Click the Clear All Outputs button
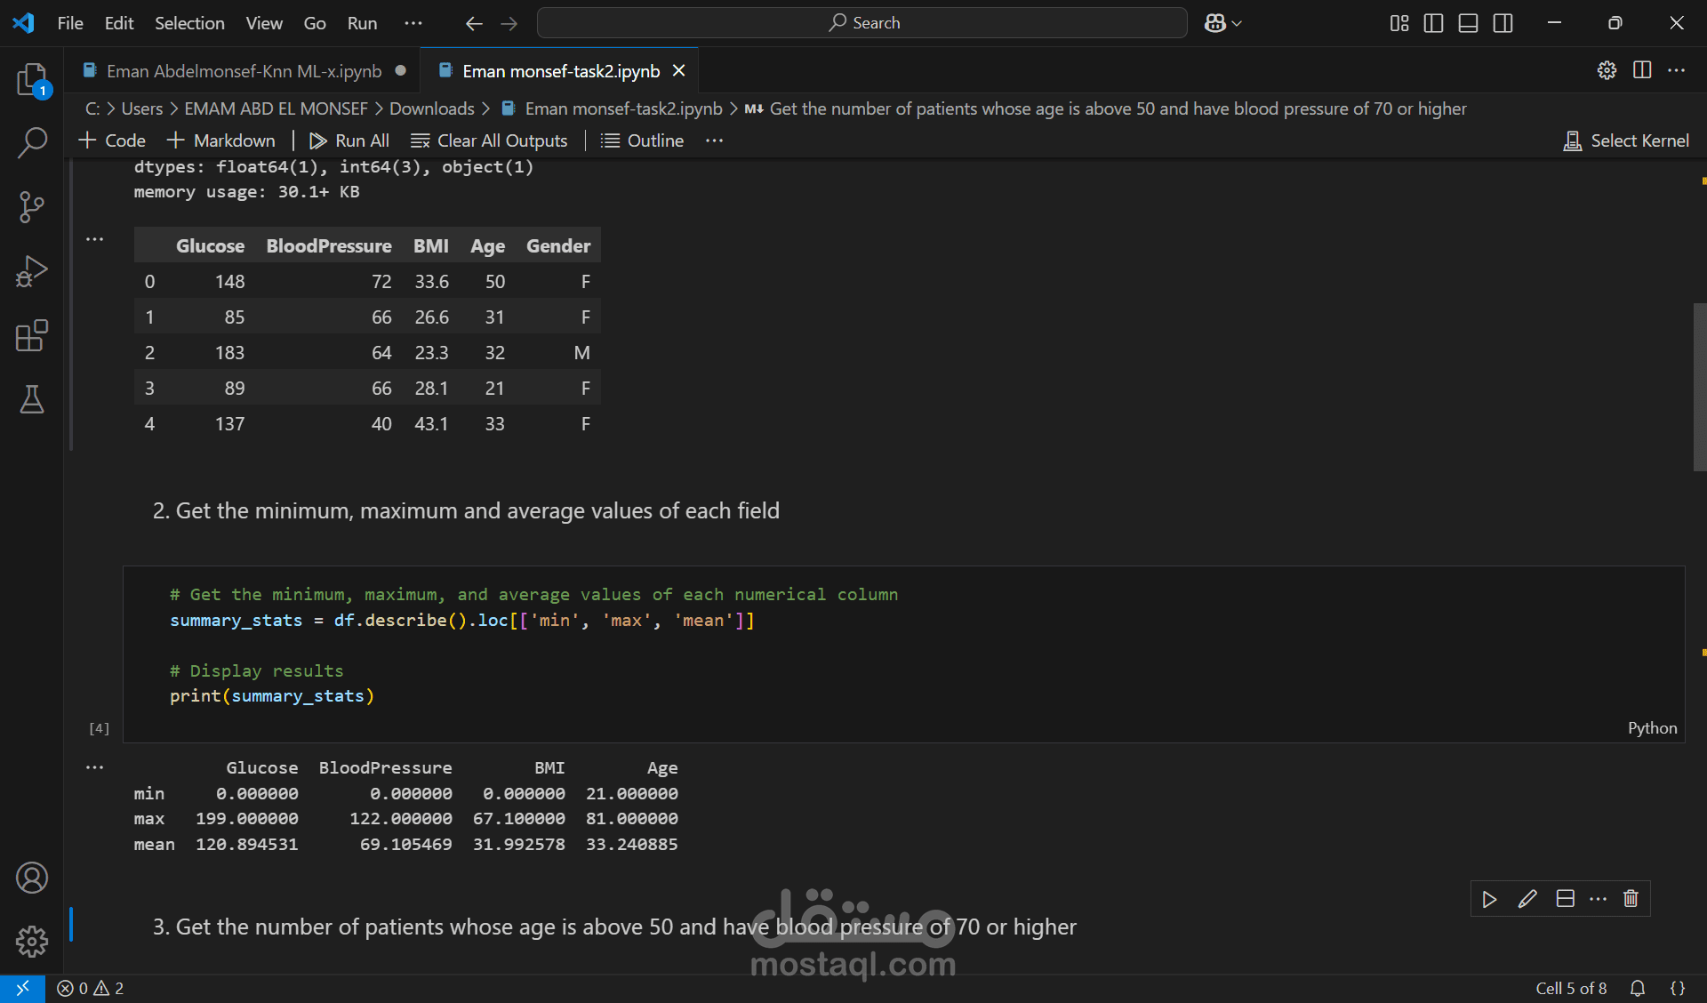 (489, 140)
